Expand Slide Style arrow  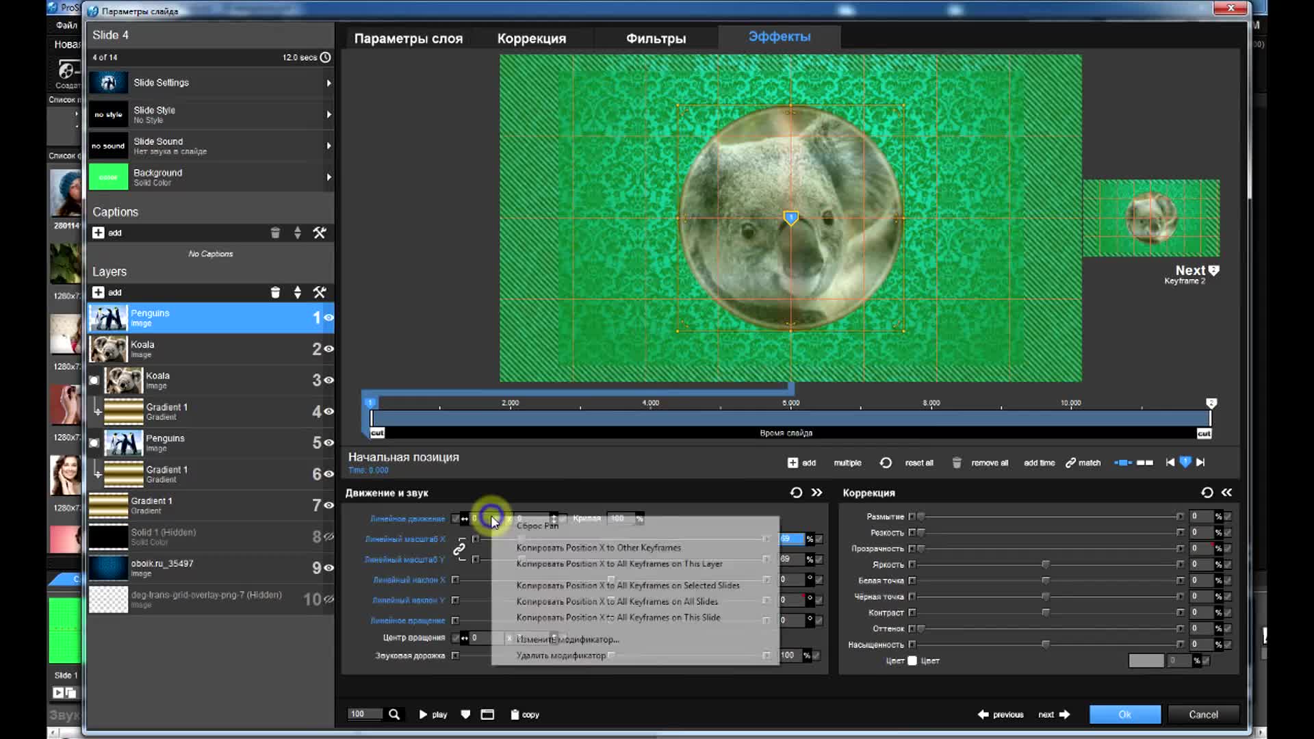point(329,114)
